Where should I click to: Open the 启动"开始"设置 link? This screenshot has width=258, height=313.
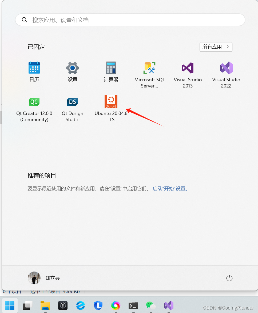(x=171, y=189)
